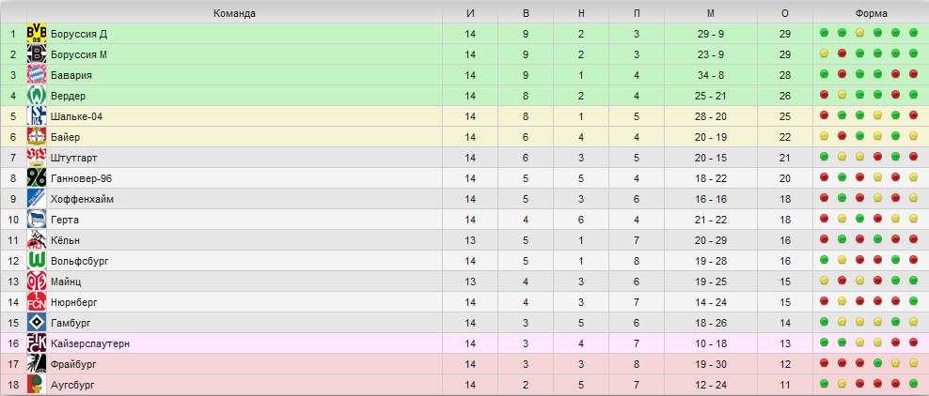Click the Stuttgart VfB crest
The width and height of the screenshot is (929, 396).
[x=37, y=158]
